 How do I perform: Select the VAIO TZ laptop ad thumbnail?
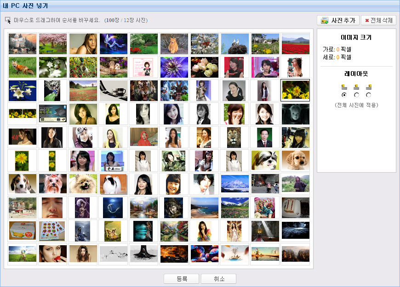[52, 114]
